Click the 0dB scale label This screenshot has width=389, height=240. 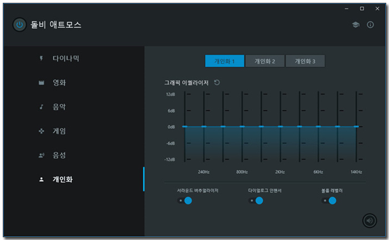point(171,127)
